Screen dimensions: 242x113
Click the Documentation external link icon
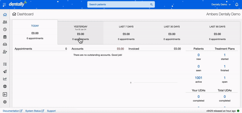tap(21, 111)
